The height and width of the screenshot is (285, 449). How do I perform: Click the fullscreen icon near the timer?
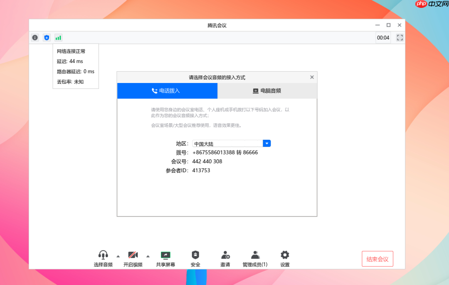400,37
